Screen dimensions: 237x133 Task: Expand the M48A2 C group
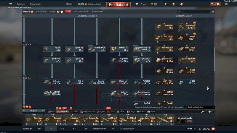pyautogui.click(x=74, y=82)
